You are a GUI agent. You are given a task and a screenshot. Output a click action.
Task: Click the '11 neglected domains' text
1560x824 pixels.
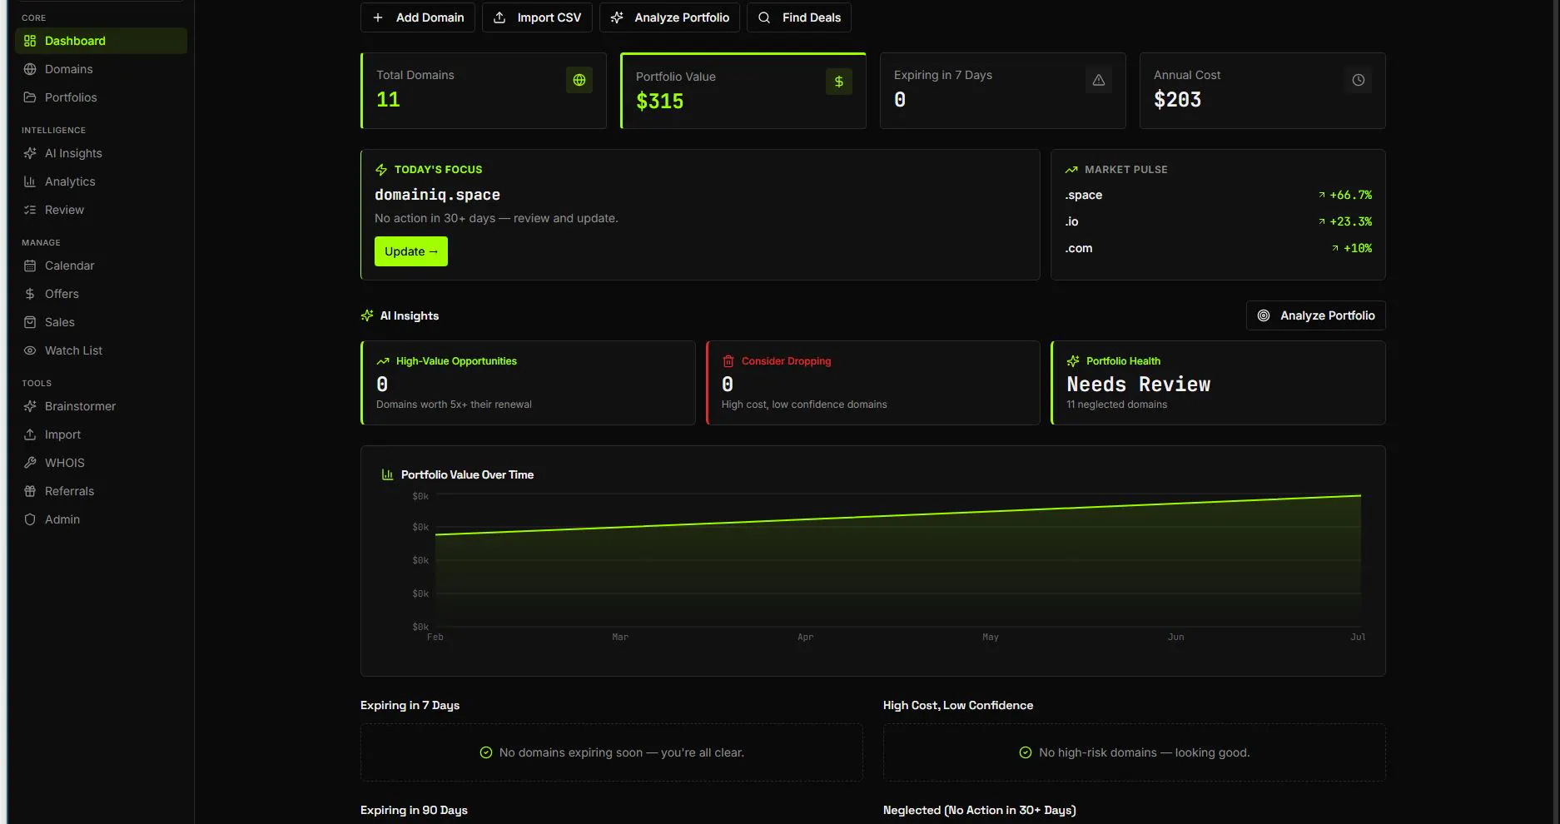pyautogui.click(x=1117, y=405)
